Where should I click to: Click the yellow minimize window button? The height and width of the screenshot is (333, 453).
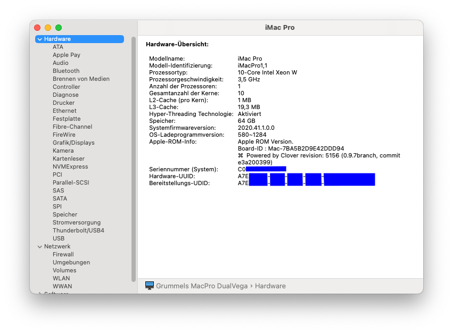(x=48, y=28)
